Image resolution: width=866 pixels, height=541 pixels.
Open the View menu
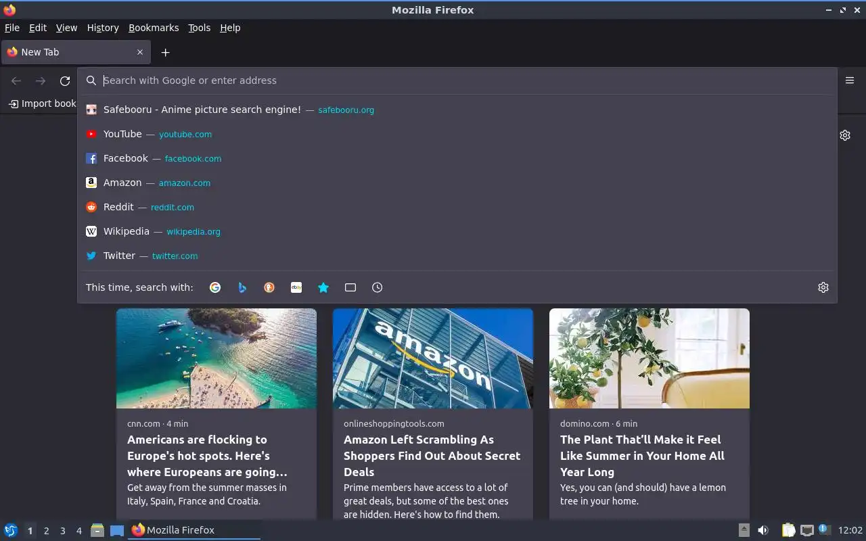click(x=66, y=28)
